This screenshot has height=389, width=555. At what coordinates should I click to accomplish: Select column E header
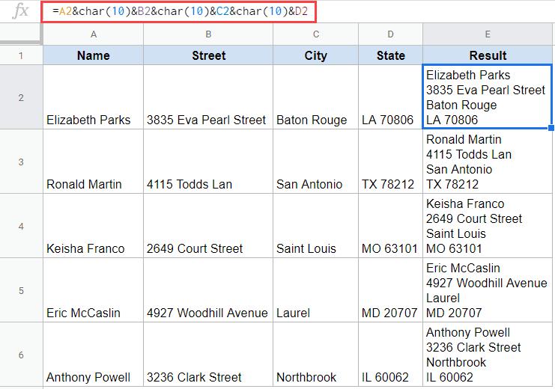pos(488,34)
